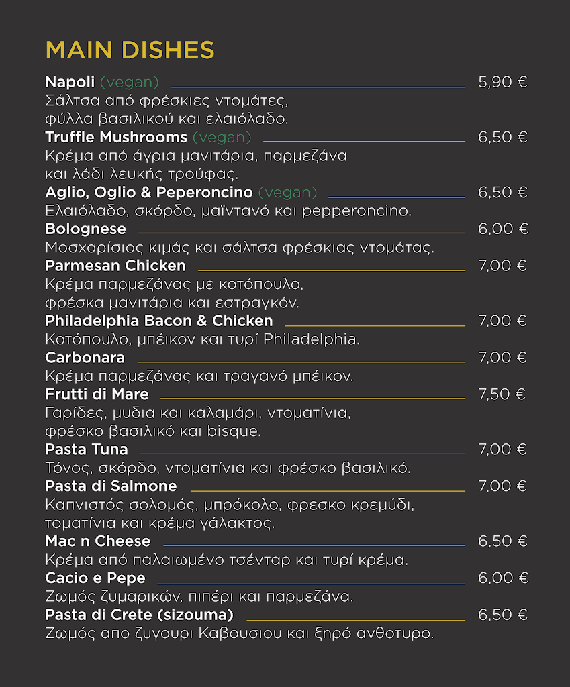570x687 pixels.
Task: Click the 6,00 € price for Bolognese
Action: pyautogui.click(x=504, y=229)
